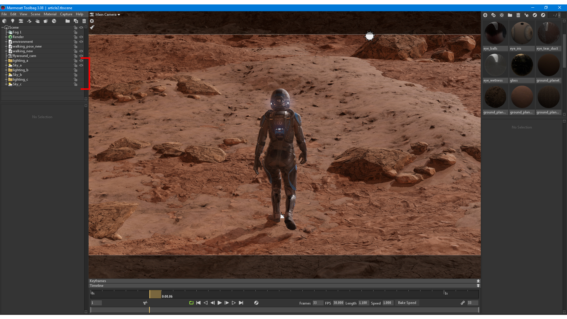
Task: Jump to the first frame
Action: [198, 303]
